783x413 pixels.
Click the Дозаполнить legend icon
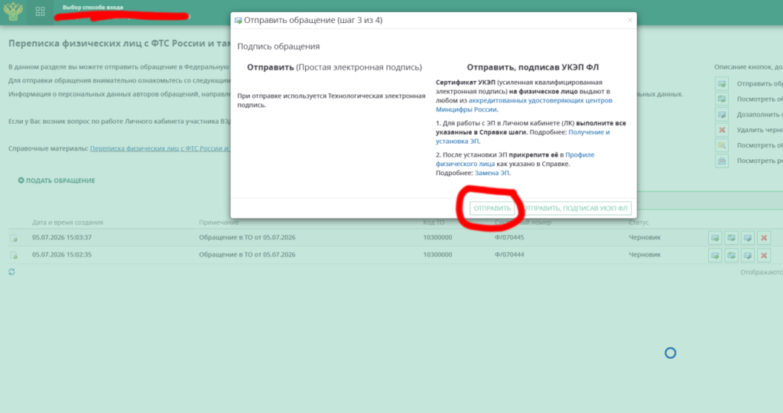722,115
